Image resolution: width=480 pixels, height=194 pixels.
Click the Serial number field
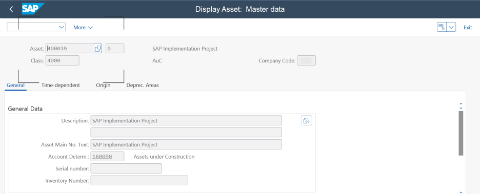pyautogui.click(x=126, y=168)
